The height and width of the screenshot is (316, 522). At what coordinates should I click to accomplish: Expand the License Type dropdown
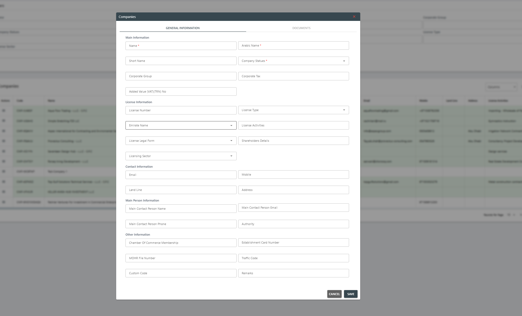click(344, 110)
